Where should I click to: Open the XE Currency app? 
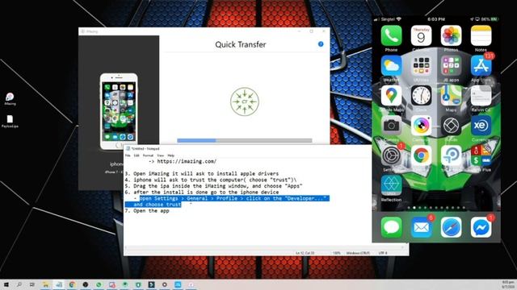pos(481,126)
